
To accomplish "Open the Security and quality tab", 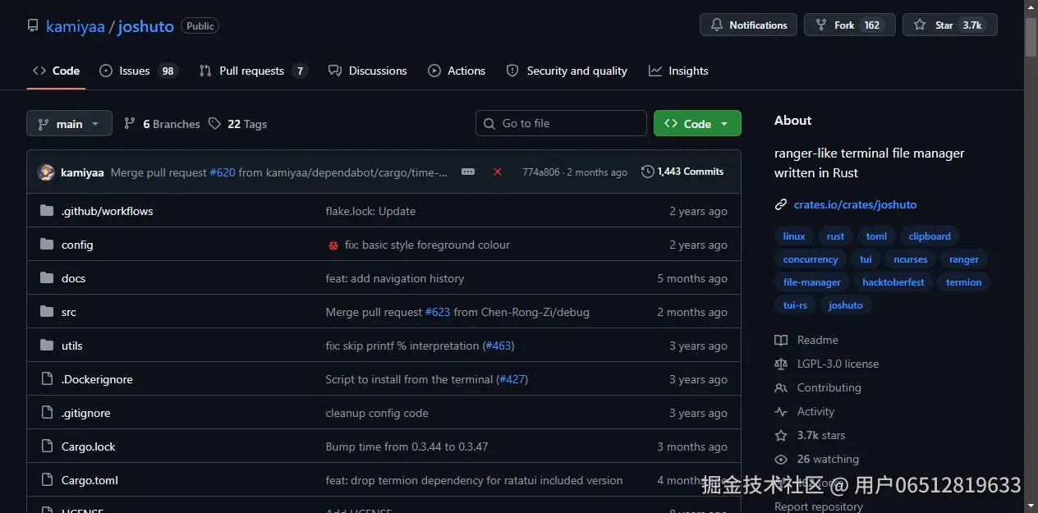I will point(567,71).
